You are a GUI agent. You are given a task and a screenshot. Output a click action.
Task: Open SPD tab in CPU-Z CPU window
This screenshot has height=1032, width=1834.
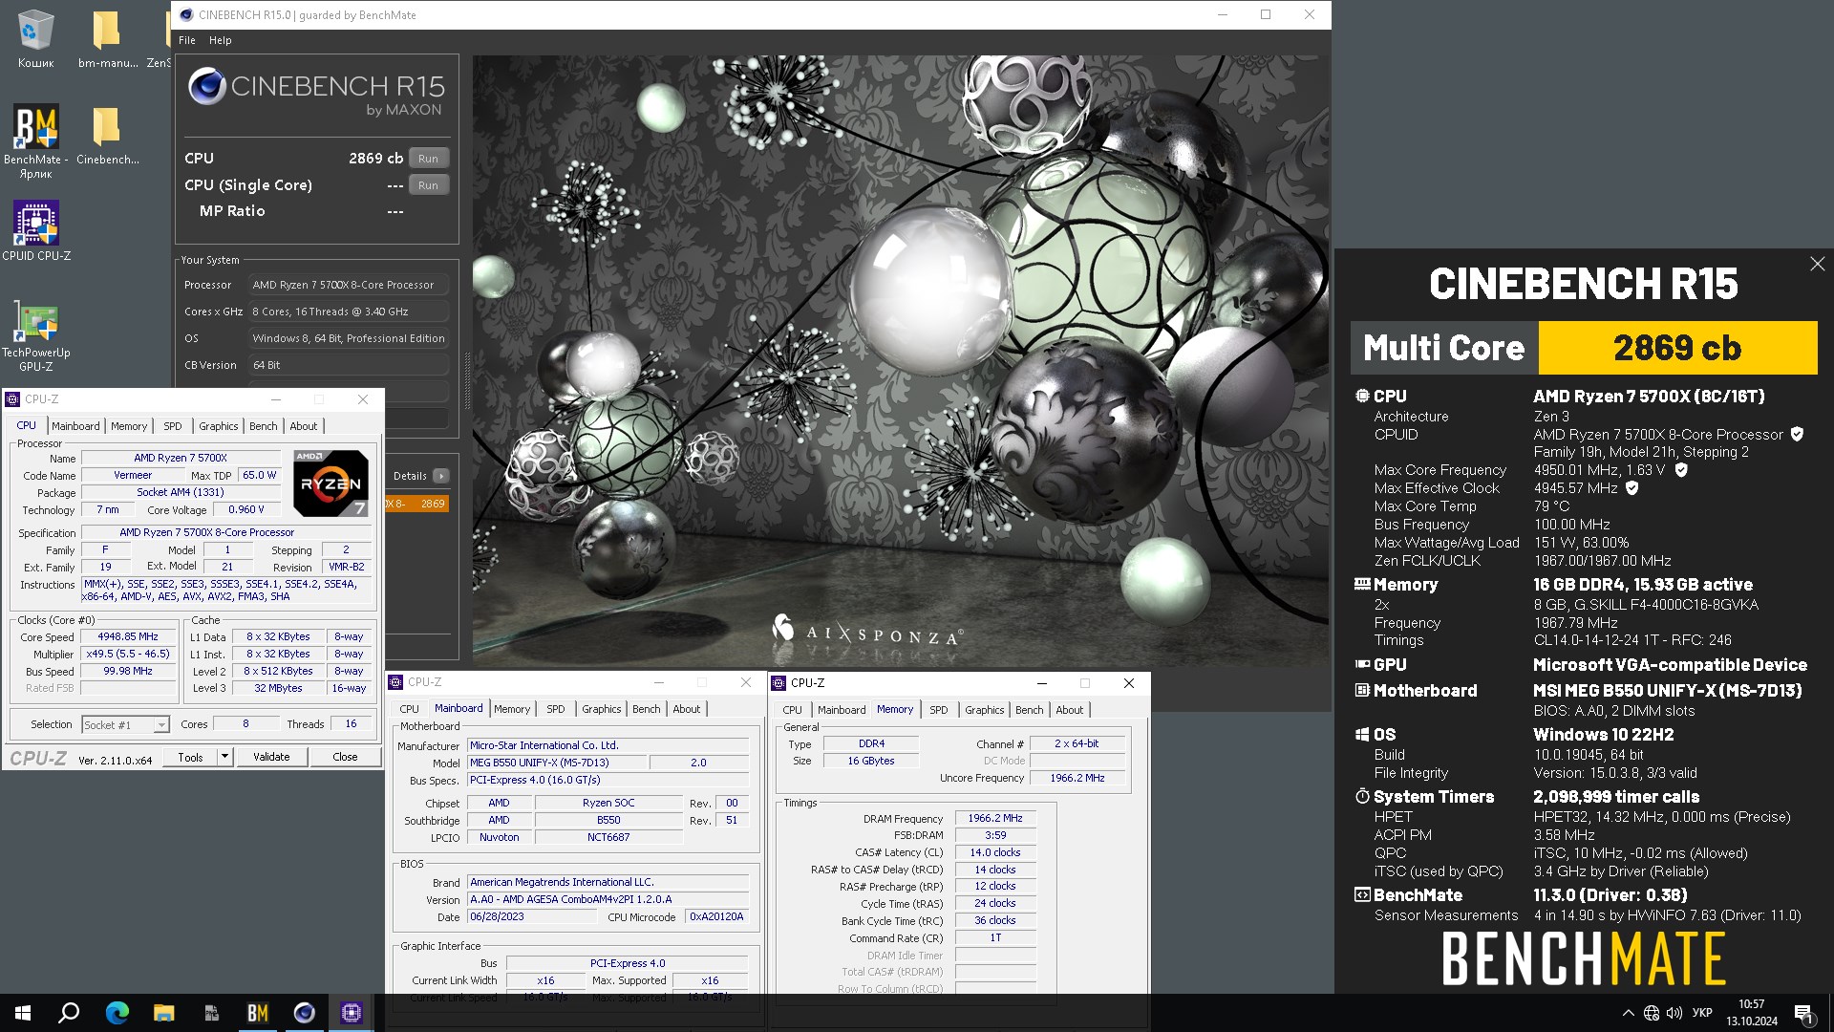tap(173, 426)
